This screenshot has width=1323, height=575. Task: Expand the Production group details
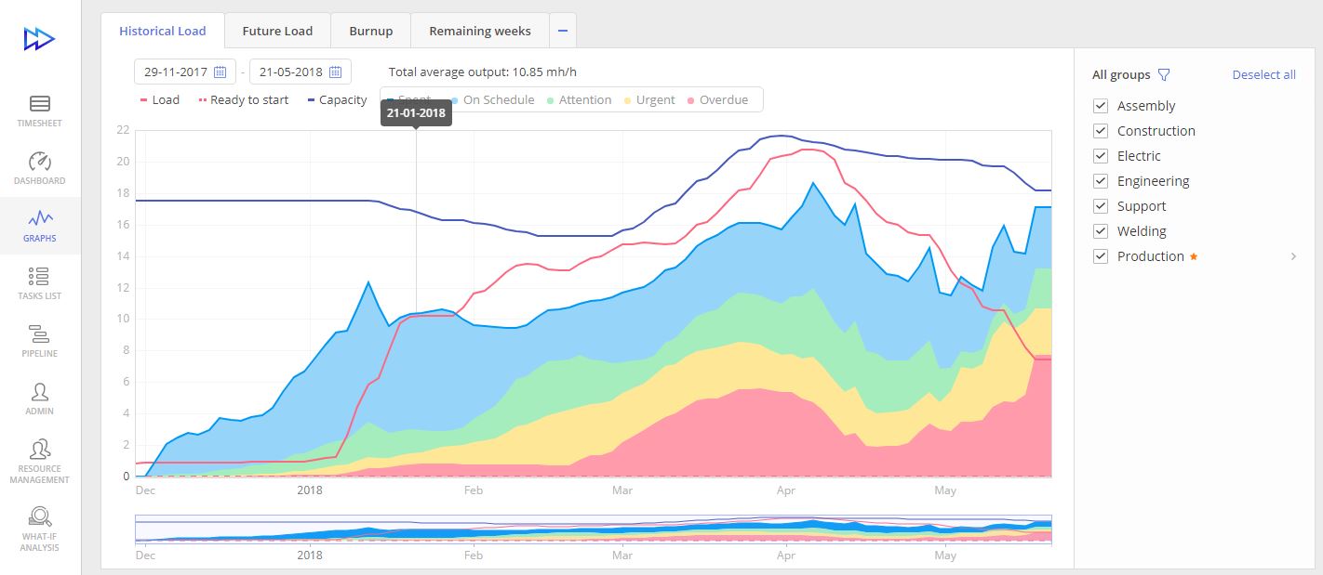[1293, 255]
